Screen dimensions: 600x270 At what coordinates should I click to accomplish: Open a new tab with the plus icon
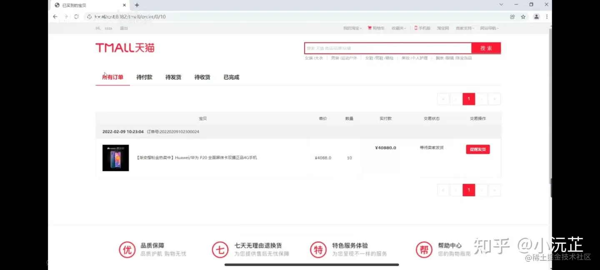(137, 5)
